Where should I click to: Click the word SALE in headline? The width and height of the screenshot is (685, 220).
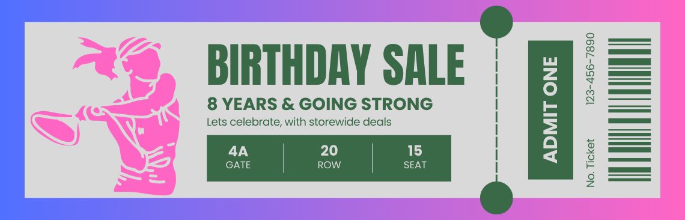point(424,65)
